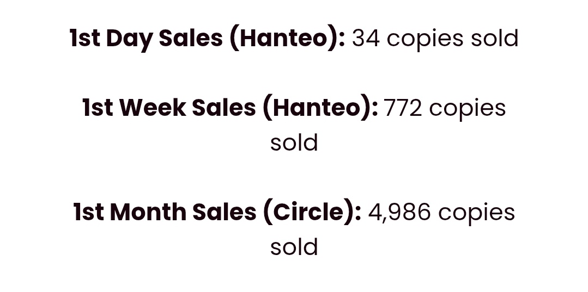This screenshot has height=292, width=588.
Task: Click the bold "1st Day Sales (Hanteo):" label
Action: pyautogui.click(x=207, y=39)
